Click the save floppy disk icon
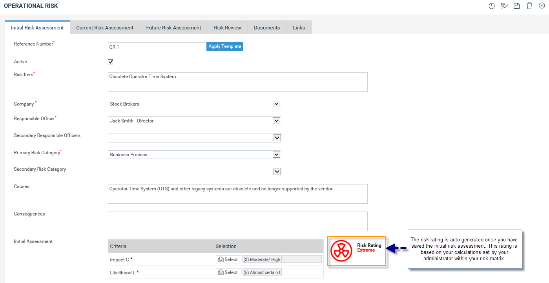Image resolution: width=549 pixels, height=283 pixels. 516,6
